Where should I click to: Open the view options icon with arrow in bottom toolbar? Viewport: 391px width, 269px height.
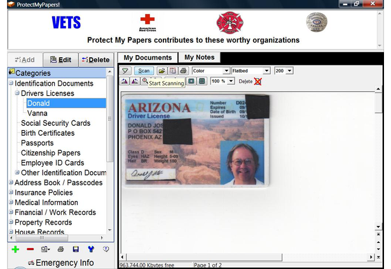(45, 249)
